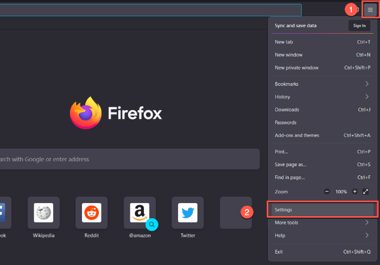Open Add-ons and themes
The image size is (380, 265).
pyautogui.click(x=322, y=135)
